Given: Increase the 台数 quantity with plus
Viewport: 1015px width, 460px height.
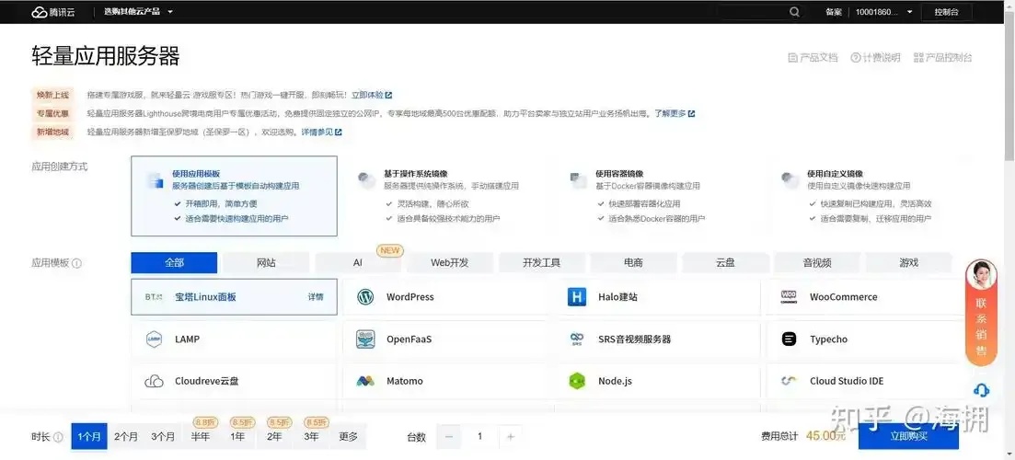Looking at the screenshot, I should pos(511,437).
